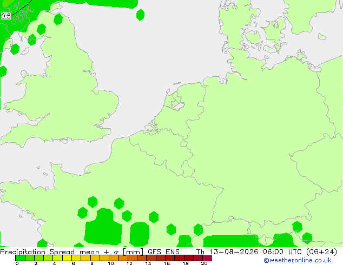Click the large green precipitation blob over France

(103, 227)
